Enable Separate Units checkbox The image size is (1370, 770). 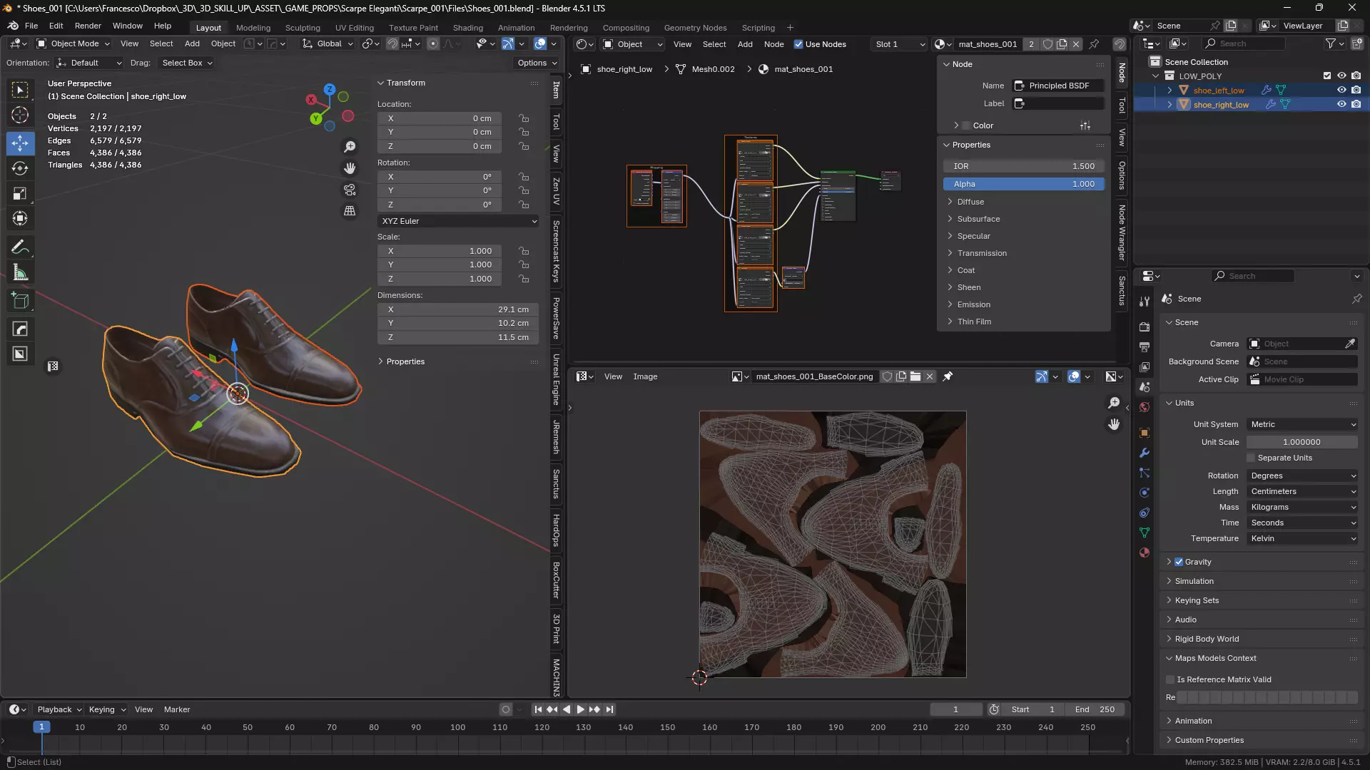(1251, 458)
